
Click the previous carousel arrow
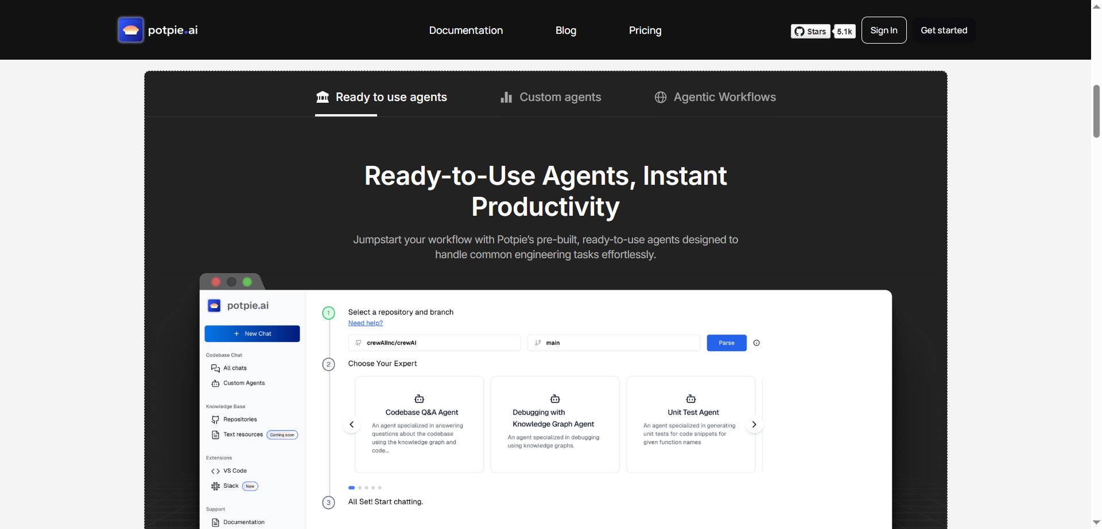click(x=351, y=425)
